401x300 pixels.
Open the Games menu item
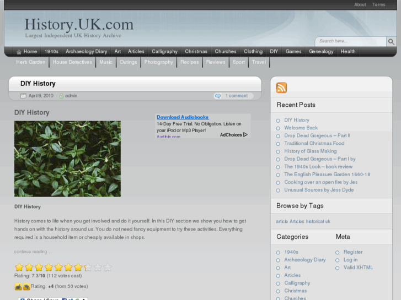(x=293, y=52)
